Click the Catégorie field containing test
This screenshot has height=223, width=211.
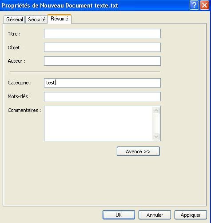pyautogui.click(x=102, y=83)
